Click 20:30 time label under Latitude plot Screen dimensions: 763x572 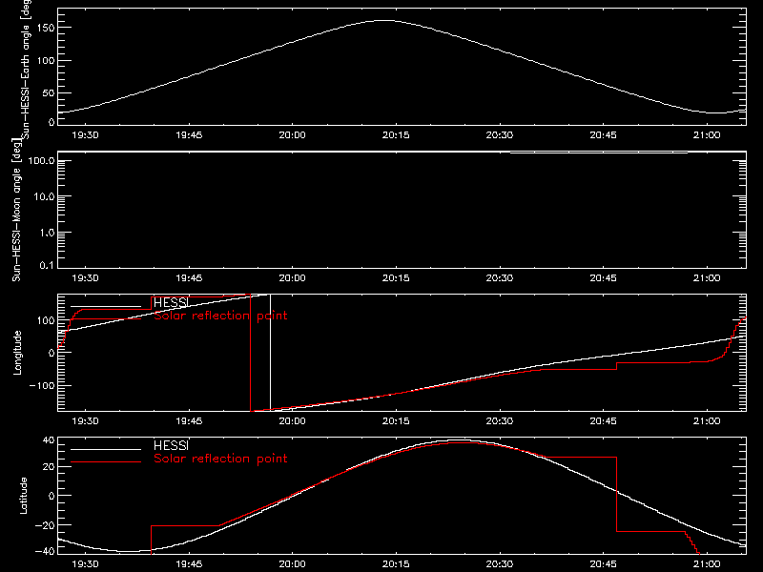[499, 563]
